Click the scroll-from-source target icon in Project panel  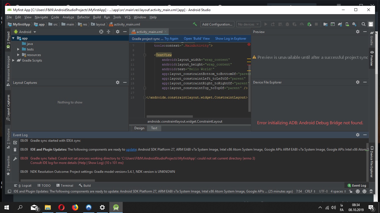[101, 32]
